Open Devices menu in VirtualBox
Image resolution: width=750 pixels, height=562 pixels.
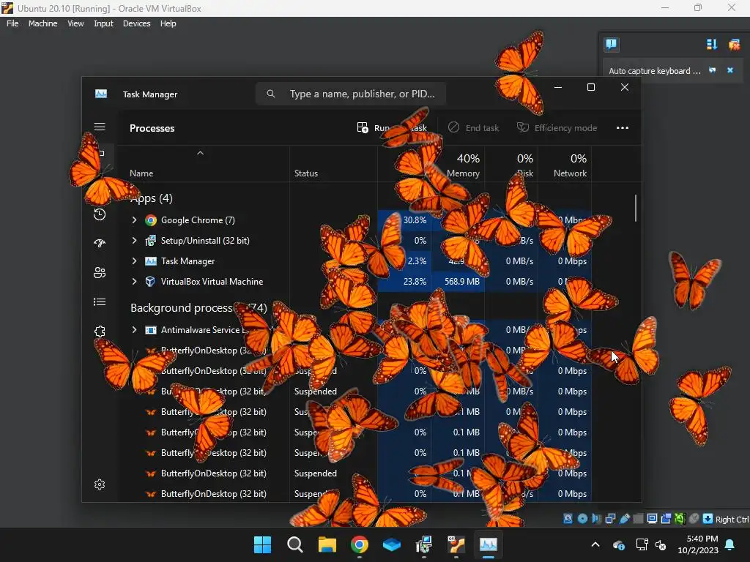point(136,23)
